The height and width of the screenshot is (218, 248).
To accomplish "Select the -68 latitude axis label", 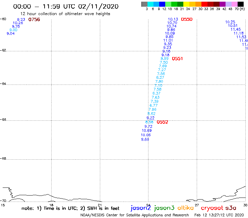I will (x=3, y=159).
